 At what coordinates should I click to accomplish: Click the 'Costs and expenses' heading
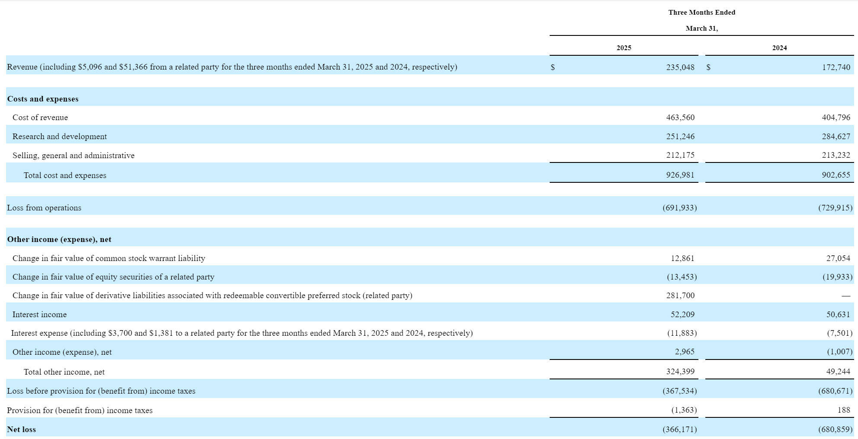click(43, 99)
